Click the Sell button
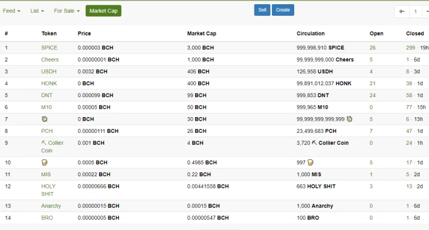Image resolution: width=429 pixels, height=230 pixels. (262, 10)
